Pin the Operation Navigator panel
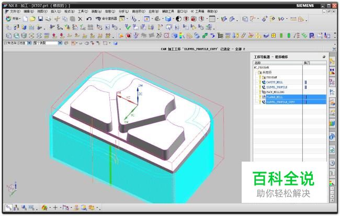This screenshot has width=340, height=216. click(324, 56)
